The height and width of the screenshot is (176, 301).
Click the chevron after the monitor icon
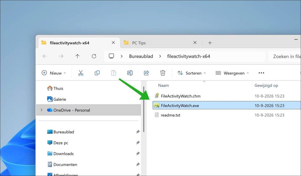tap(122, 56)
